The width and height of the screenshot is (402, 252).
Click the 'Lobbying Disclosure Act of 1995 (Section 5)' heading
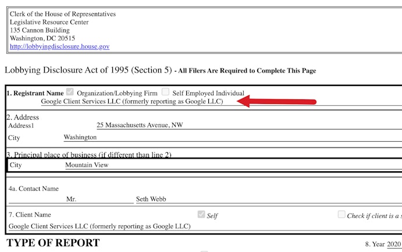tap(88, 70)
